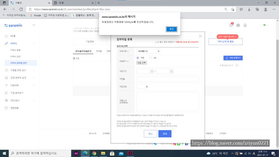The image size is (279, 157).
Task: Expand the 인재 연락처 공개 chevron
Action: 34,78
